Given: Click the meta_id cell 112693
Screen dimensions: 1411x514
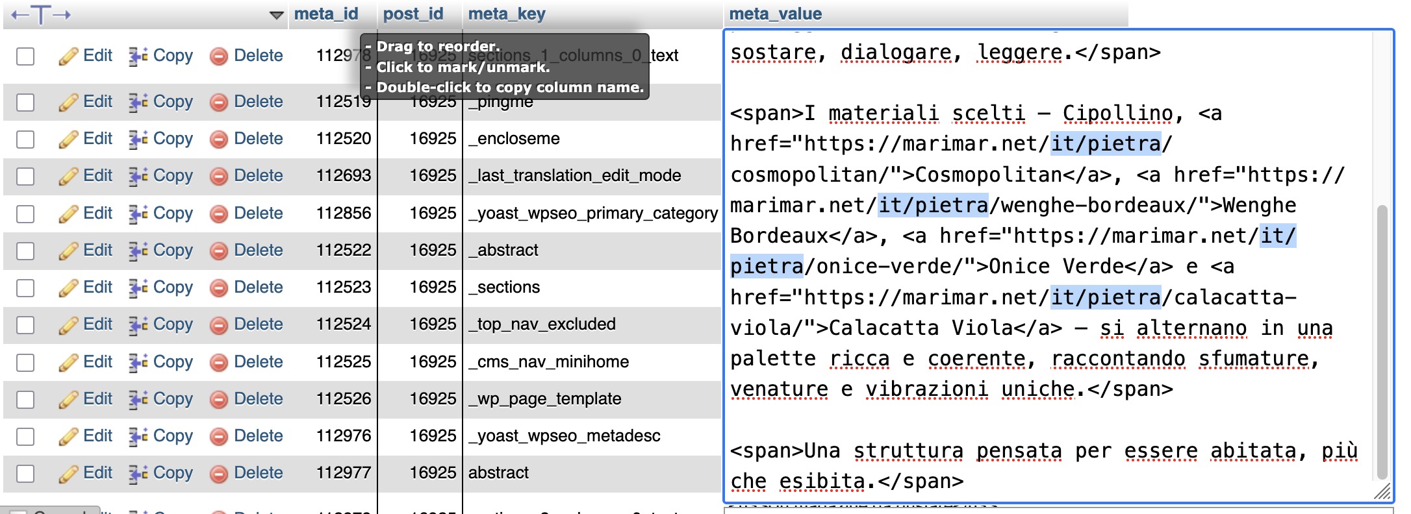Looking at the screenshot, I should point(344,175).
